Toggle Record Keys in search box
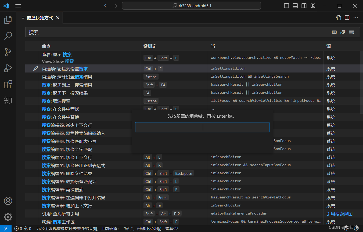 (334, 32)
